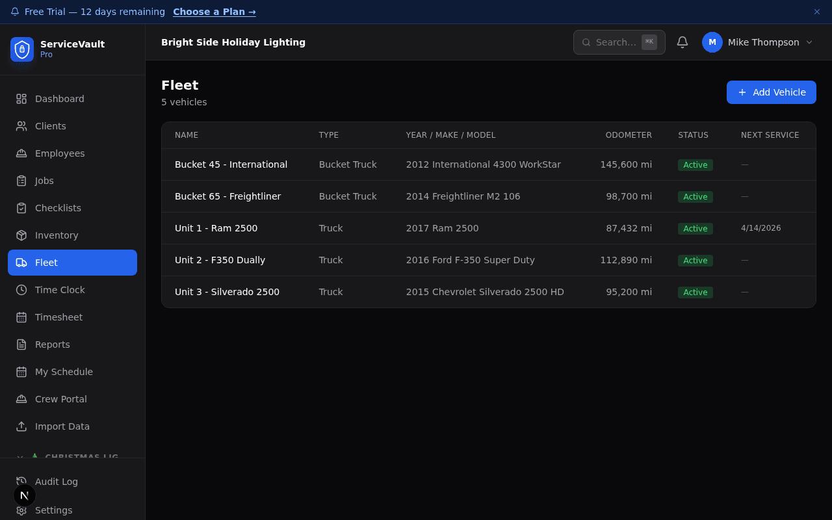The height and width of the screenshot is (520, 832).
Task: Click the N dev badge circle
Action: pos(24,495)
